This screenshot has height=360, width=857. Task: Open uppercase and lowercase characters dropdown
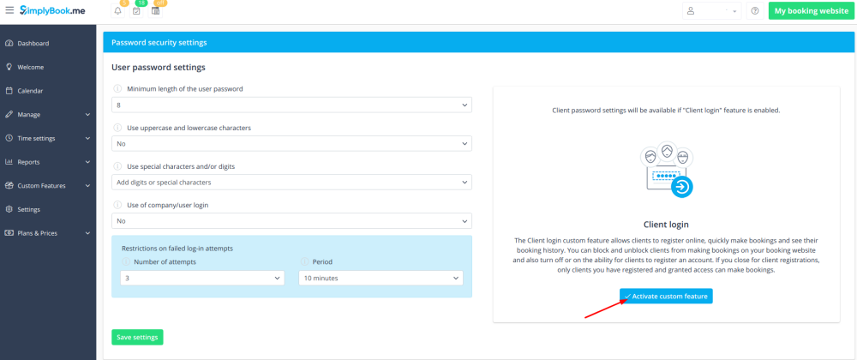coord(291,143)
